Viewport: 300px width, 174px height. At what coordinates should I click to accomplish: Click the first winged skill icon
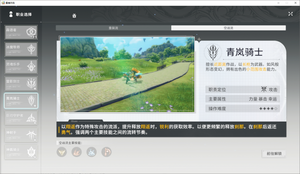(x=62, y=152)
